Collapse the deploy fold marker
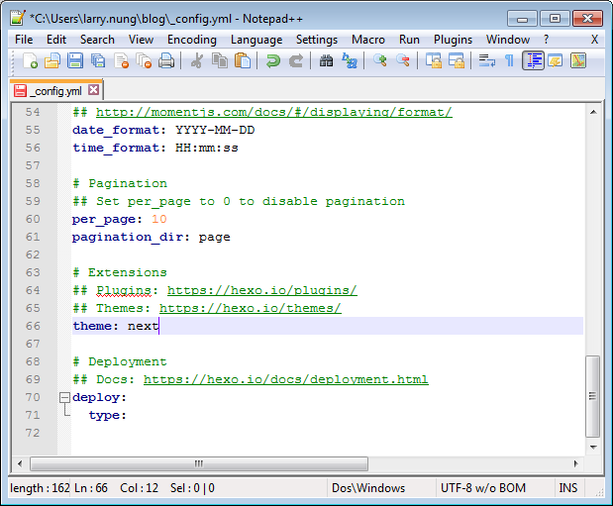 (64, 398)
